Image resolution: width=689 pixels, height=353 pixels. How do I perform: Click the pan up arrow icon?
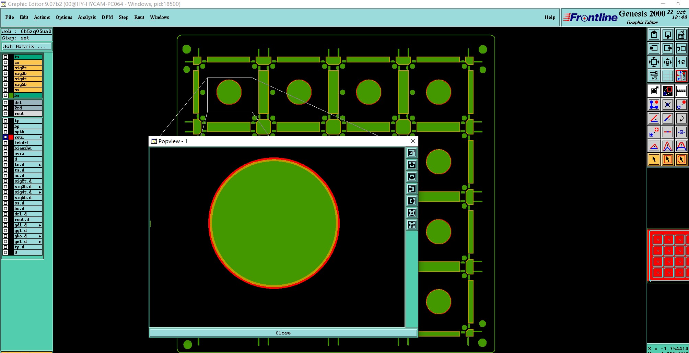coord(654,35)
